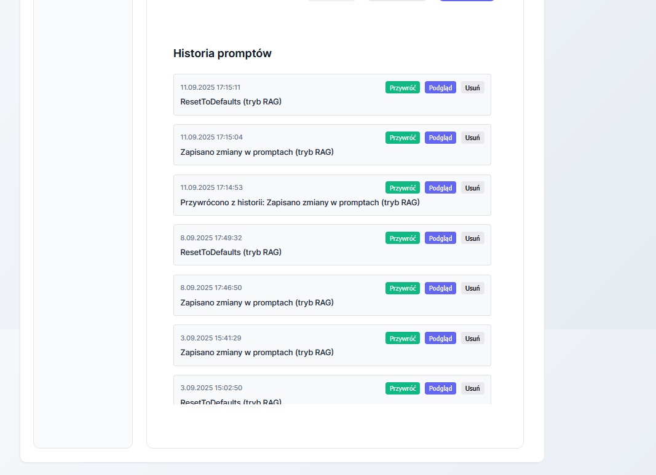Restore the 8.09.2025 17:49:32 entry
This screenshot has height=475, width=656.
tap(403, 238)
